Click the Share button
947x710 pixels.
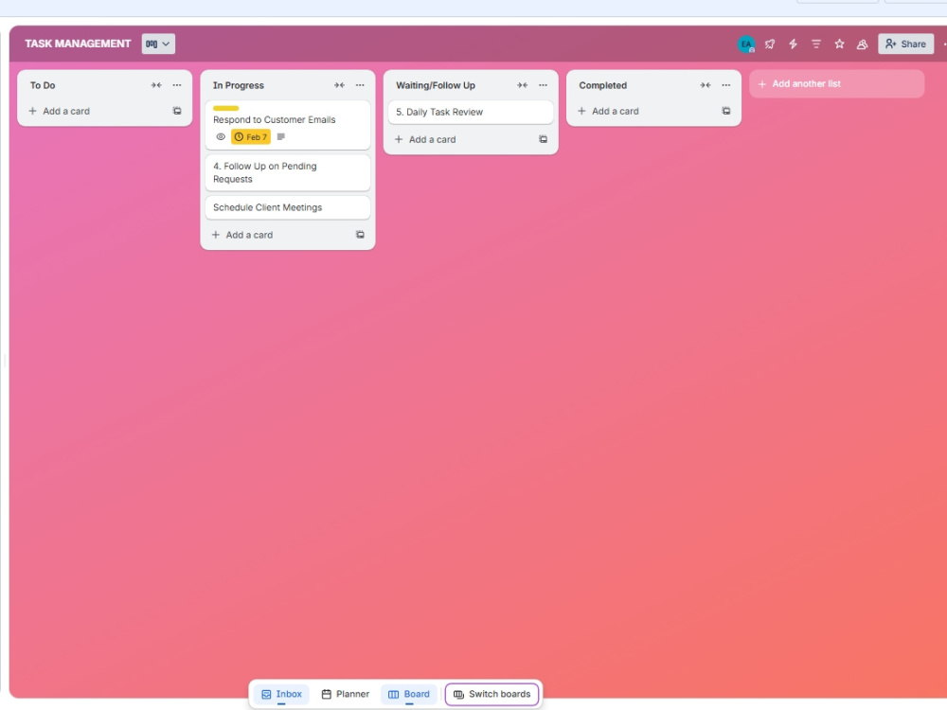point(905,44)
